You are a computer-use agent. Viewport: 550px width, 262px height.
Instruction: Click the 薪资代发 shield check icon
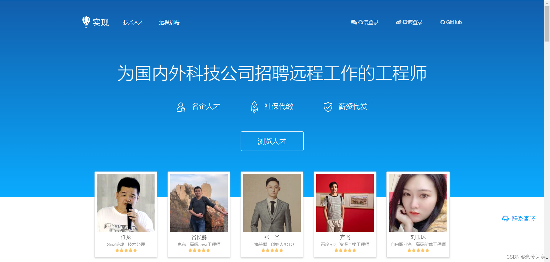[328, 107]
